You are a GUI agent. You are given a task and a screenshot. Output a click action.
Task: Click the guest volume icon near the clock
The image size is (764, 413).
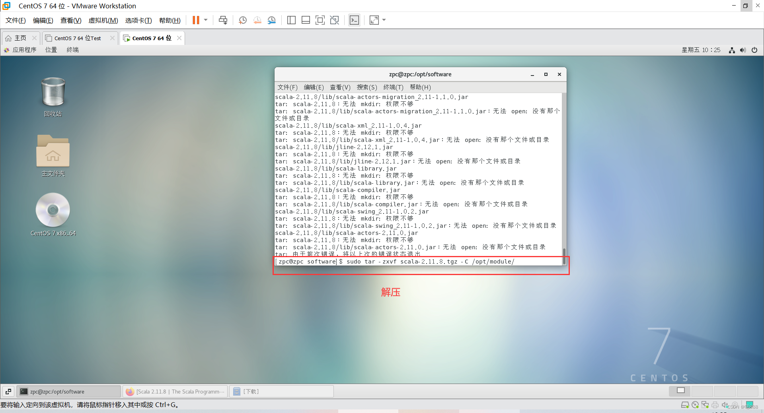pyautogui.click(x=743, y=50)
